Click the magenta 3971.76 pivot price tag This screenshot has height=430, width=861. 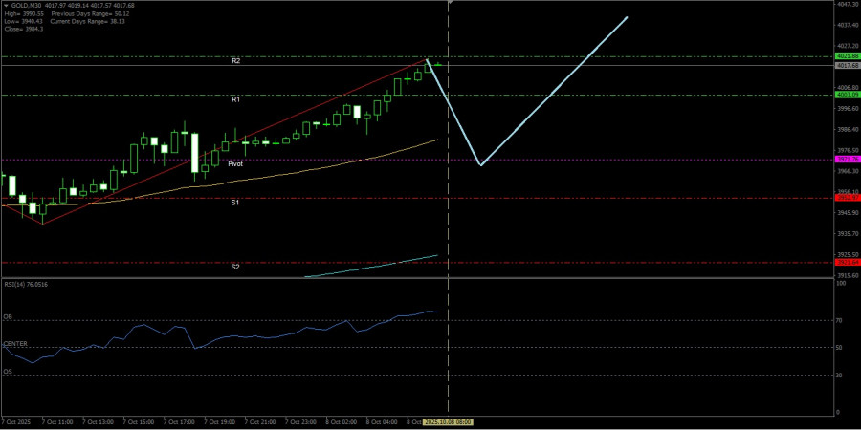847,159
